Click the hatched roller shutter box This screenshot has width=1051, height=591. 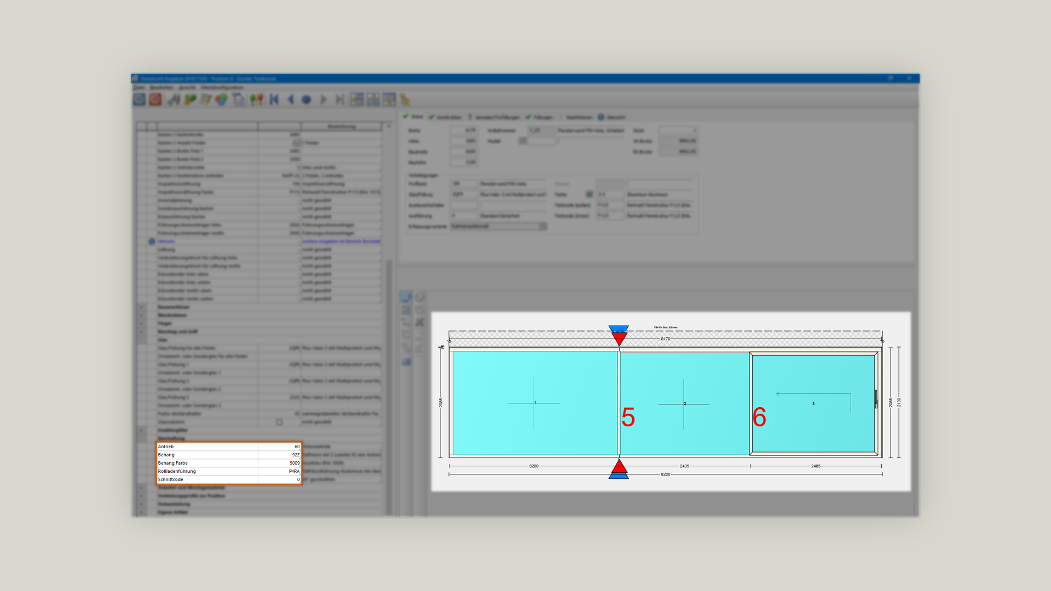pyautogui.click(x=666, y=339)
